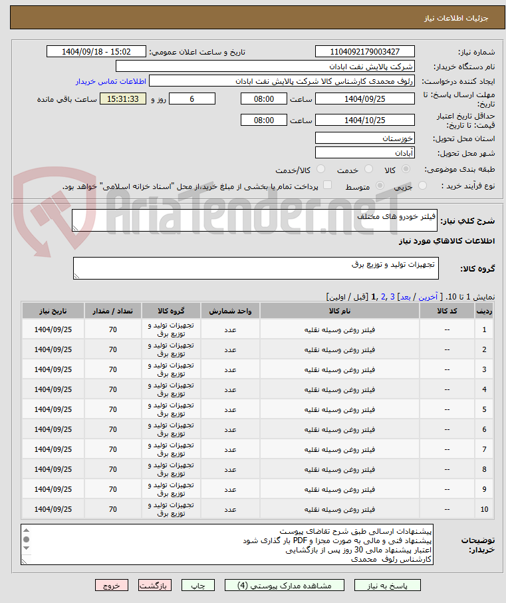Choose the جزیی purchase type radio
506x603 pixels.
tap(423, 186)
